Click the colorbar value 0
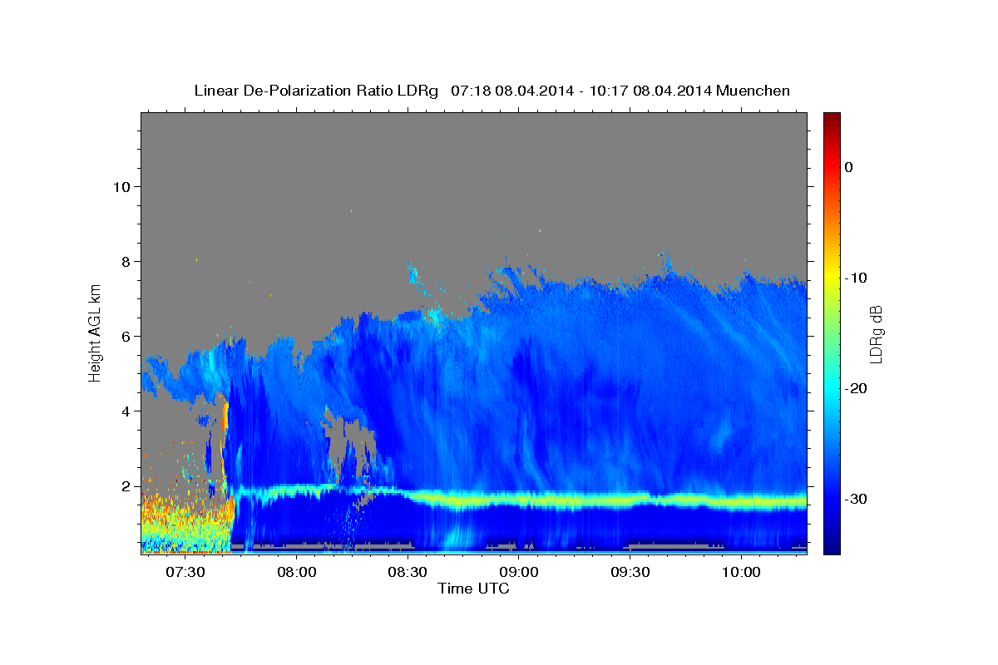The width and height of the screenshot is (998, 665). (848, 167)
